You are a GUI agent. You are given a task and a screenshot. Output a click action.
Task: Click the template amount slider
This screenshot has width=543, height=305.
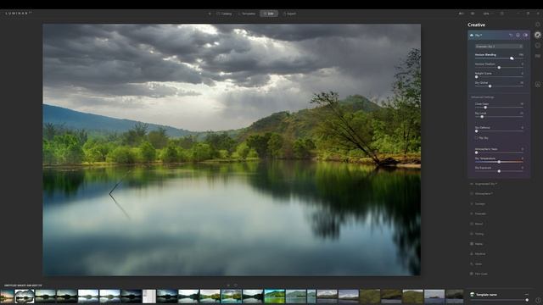pos(499,300)
